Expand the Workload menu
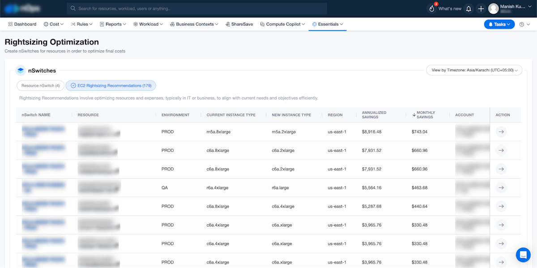The height and width of the screenshot is (268, 537). coord(148,24)
